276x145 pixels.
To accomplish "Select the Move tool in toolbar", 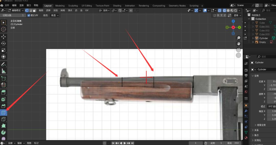I will [x=4, y=37].
